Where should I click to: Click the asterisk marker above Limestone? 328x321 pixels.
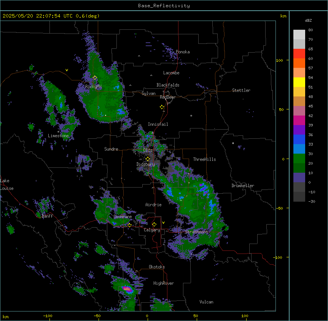coord(58,132)
